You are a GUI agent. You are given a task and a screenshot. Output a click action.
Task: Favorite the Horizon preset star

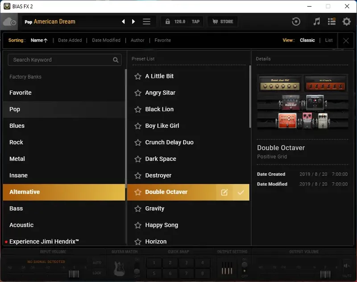(138, 241)
